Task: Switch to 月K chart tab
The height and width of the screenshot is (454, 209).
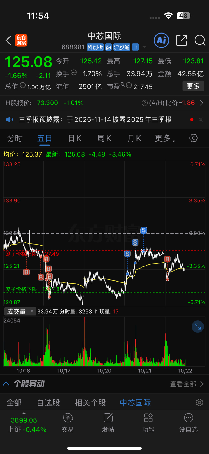Action: pyautogui.click(x=134, y=138)
